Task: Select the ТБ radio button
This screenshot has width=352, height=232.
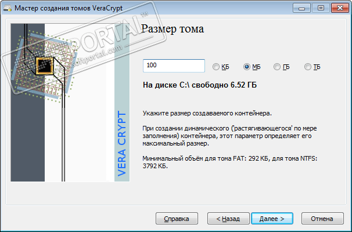Action: (312, 67)
